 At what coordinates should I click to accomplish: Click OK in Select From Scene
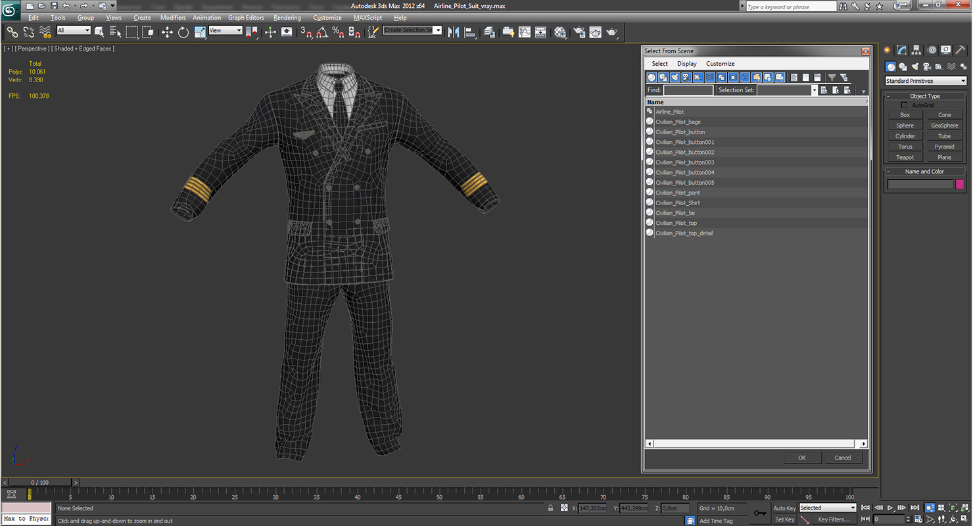click(802, 458)
